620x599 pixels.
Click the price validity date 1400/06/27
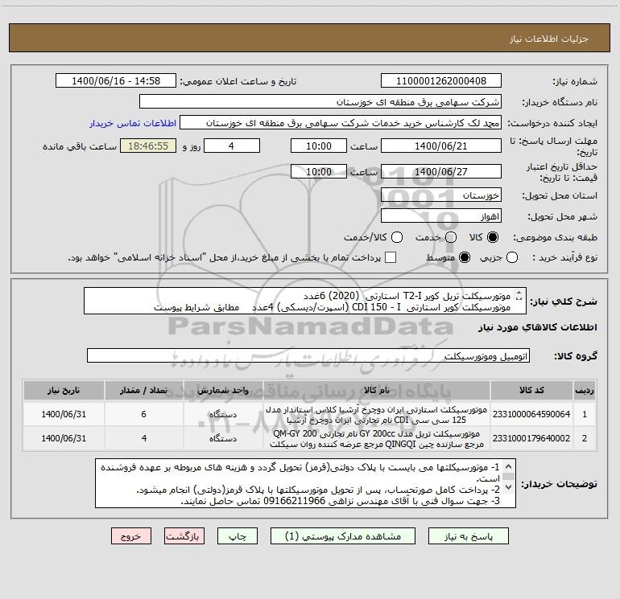[x=441, y=171]
